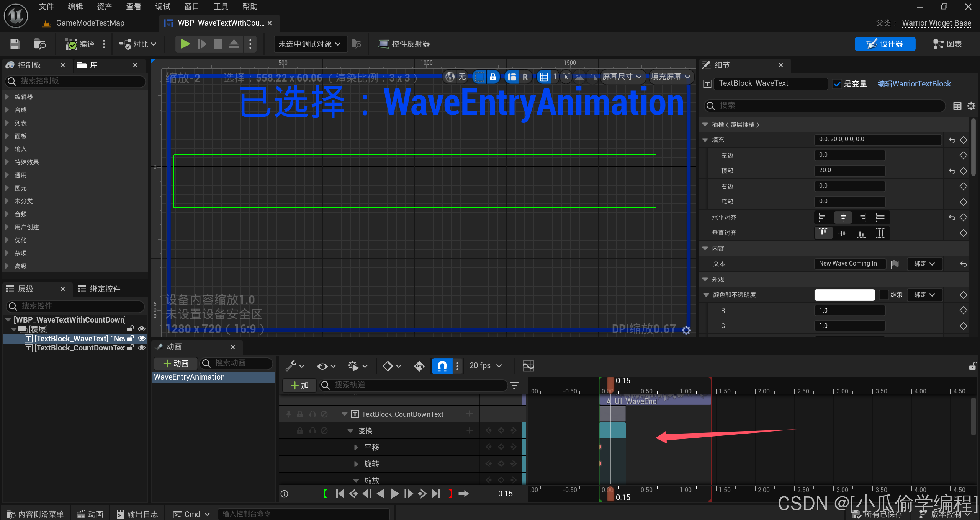Click the white color and opacity swatch
The image size is (980, 520).
coord(844,295)
